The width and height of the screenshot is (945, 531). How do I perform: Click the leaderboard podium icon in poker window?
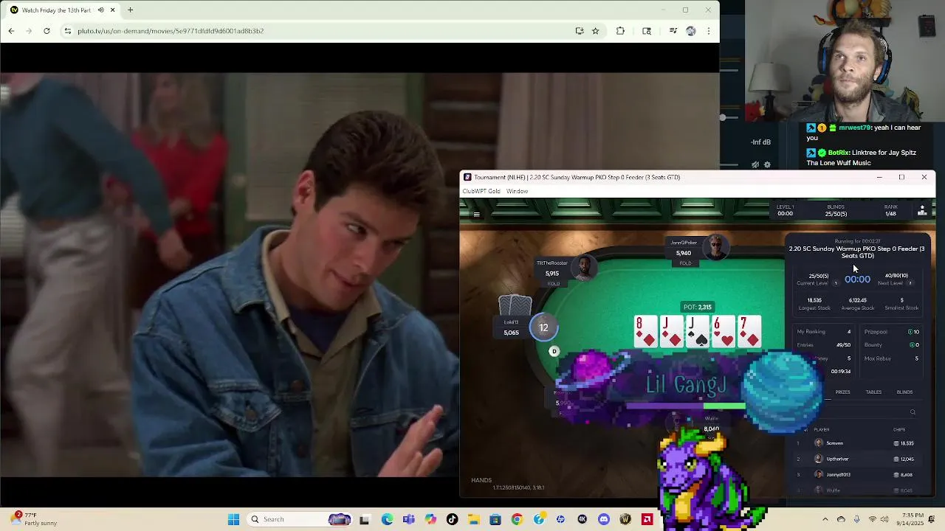[x=922, y=212]
